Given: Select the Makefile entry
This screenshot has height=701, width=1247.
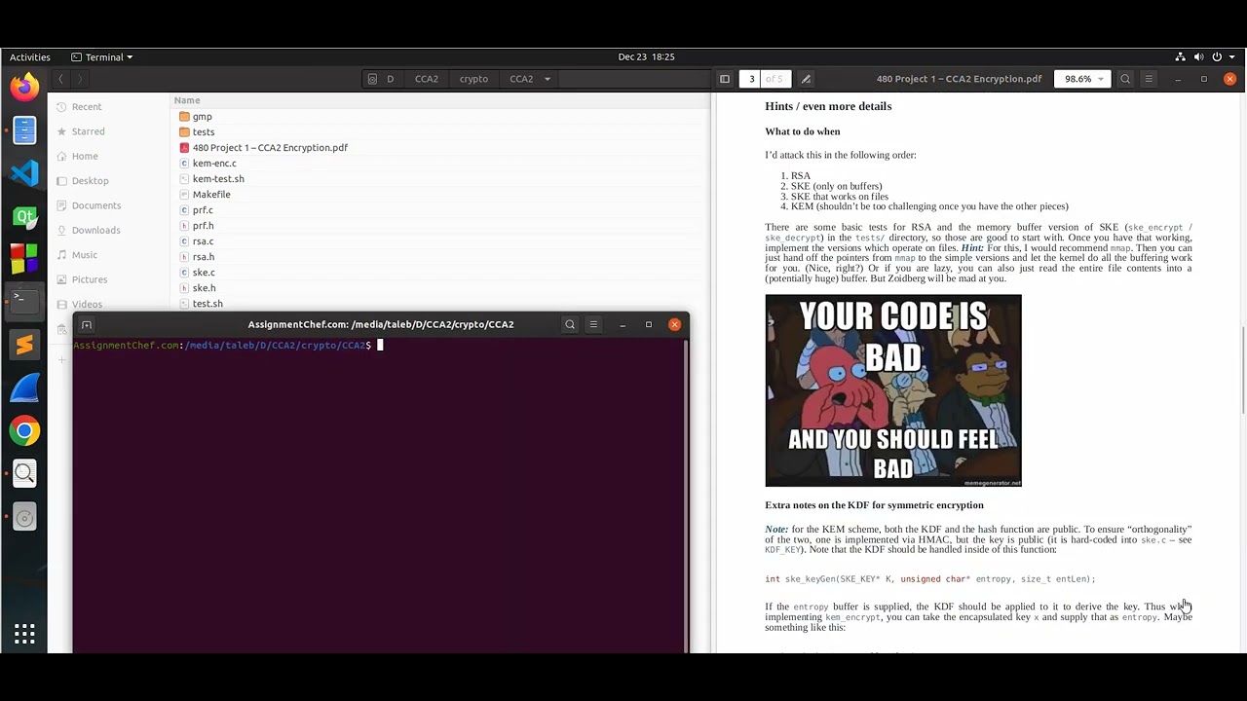Looking at the screenshot, I should click(211, 194).
